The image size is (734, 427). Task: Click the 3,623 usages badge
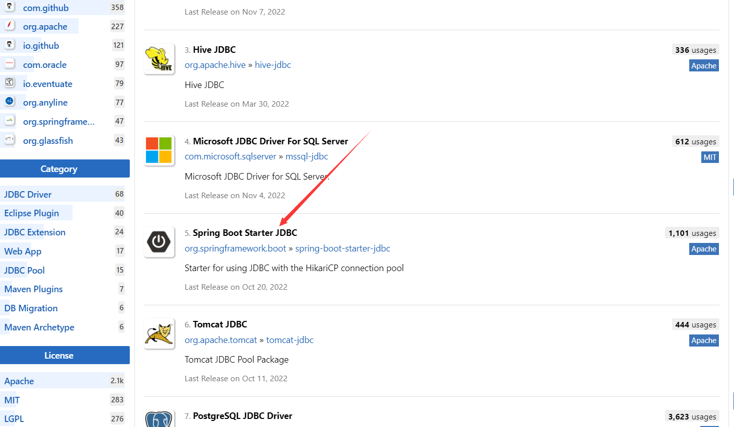(x=692, y=416)
